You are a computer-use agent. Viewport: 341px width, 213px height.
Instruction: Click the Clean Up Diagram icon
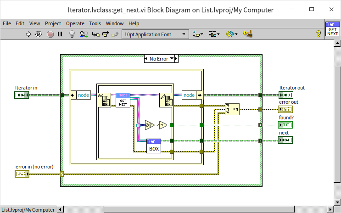(248, 34)
